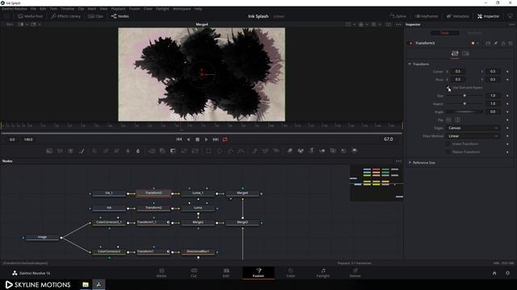Adjust the Size slider
Image resolution: width=517 pixels, height=290 pixels.
(464, 95)
